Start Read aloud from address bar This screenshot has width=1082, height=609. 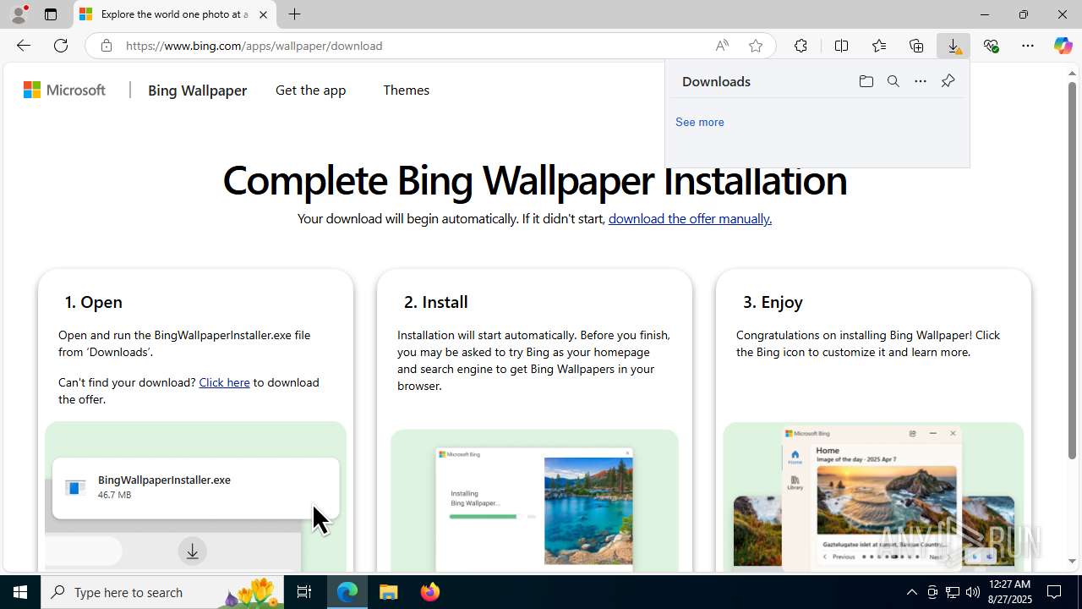click(722, 46)
